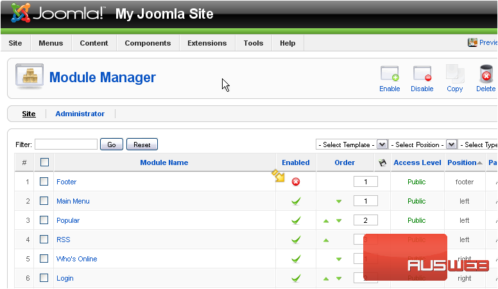Click the Copy toolbar icon
The image size is (498, 289).
(x=454, y=74)
